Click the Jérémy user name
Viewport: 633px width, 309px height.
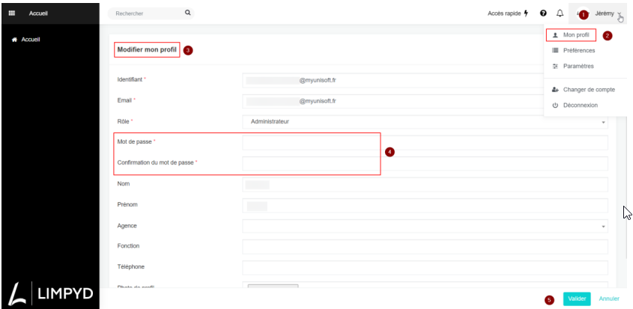605,13
